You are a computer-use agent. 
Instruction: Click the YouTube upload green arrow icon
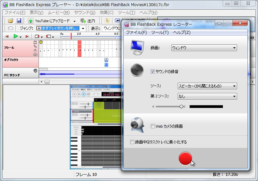click(x=31, y=21)
